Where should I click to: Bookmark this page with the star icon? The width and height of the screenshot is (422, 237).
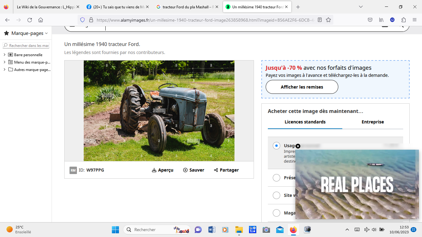pos(328,20)
